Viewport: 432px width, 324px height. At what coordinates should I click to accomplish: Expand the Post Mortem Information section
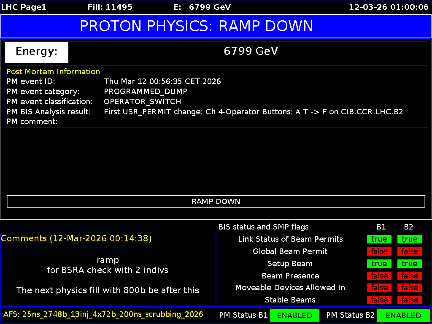(x=53, y=71)
